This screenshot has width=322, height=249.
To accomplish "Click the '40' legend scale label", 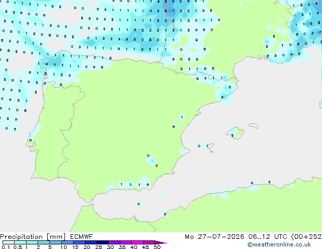I will click(134, 247).
